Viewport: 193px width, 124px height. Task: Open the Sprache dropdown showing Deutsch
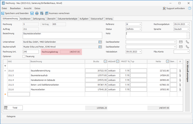pos(188,29)
